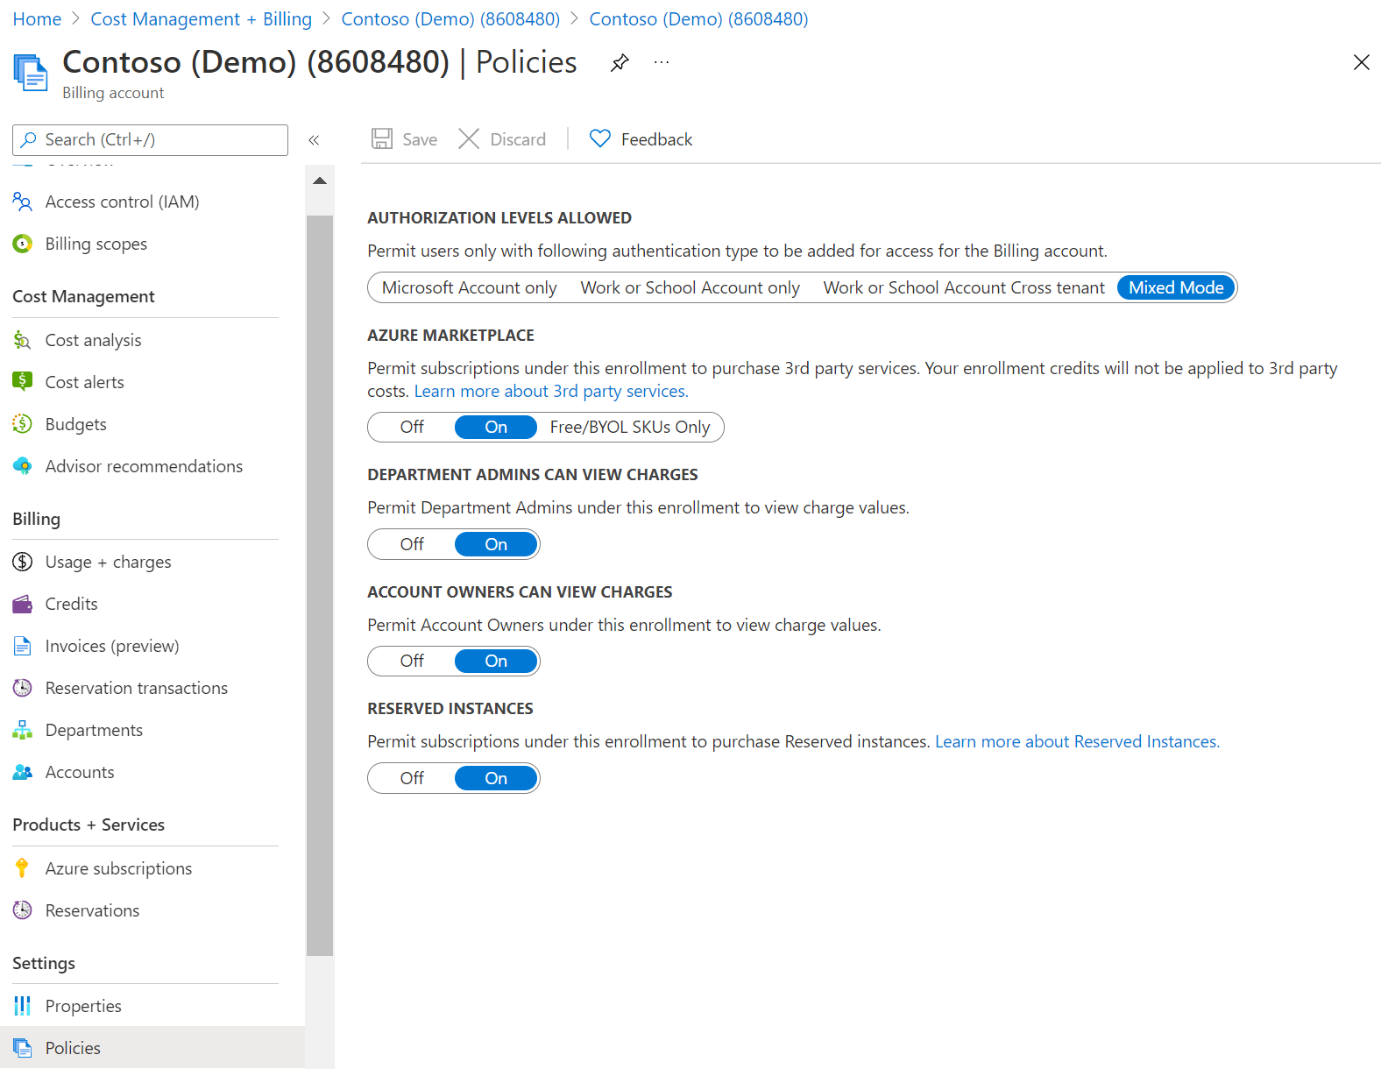
Task: Select Work or School Account Cross tenant
Action: tap(964, 287)
